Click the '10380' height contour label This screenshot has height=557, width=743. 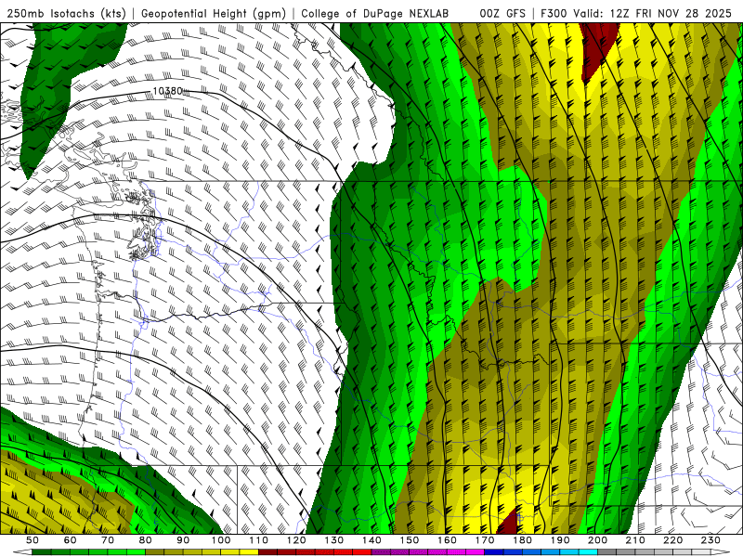click(168, 90)
